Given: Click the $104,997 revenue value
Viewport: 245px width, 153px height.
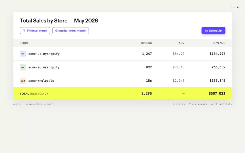Looking at the screenshot, I should tap(217, 54).
